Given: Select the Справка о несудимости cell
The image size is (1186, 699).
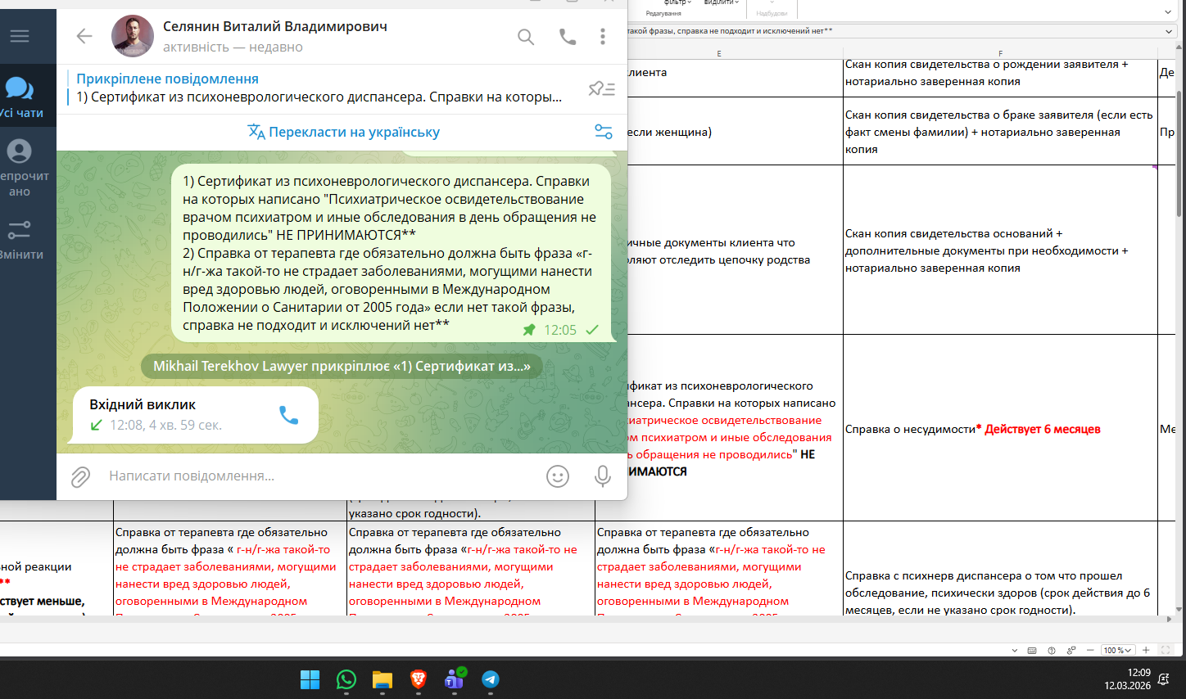Looking at the screenshot, I should (1000, 428).
